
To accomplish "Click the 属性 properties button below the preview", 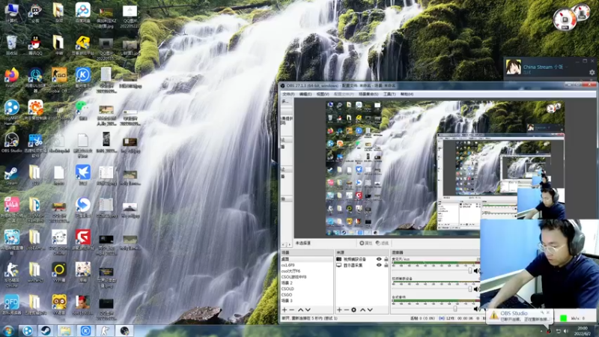I will [x=365, y=243].
